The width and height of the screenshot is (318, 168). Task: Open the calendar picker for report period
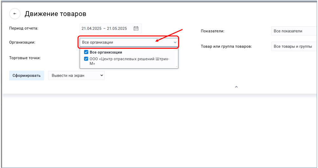(136, 29)
